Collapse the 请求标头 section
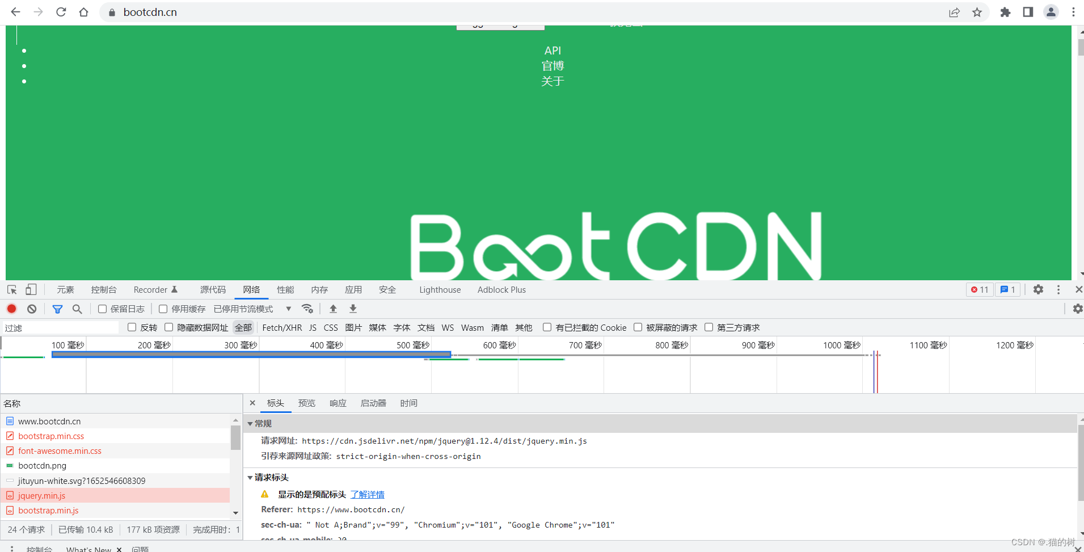Image resolution: width=1084 pixels, height=552 pixels. pos(250,478)
